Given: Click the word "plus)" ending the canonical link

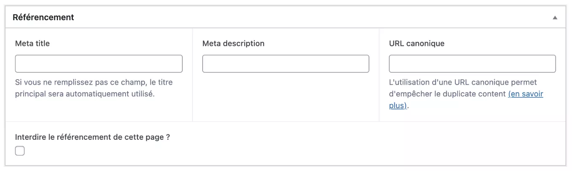Looking at the screenshot, I should click(x=398, y=106).
